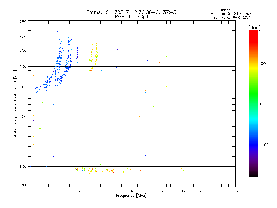Image resolution: width=277 pixels, height=208 pixels.
Task: Select the 'mean, sd,X: 94.0, 20.3' line
Action: click(x=230, y=17)
